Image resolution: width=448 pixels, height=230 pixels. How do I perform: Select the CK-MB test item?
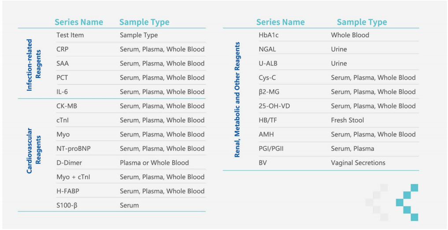(x=67, y=106)
